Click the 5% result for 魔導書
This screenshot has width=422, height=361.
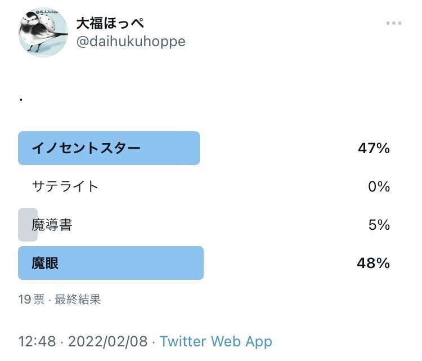click(x=379, y=225)
